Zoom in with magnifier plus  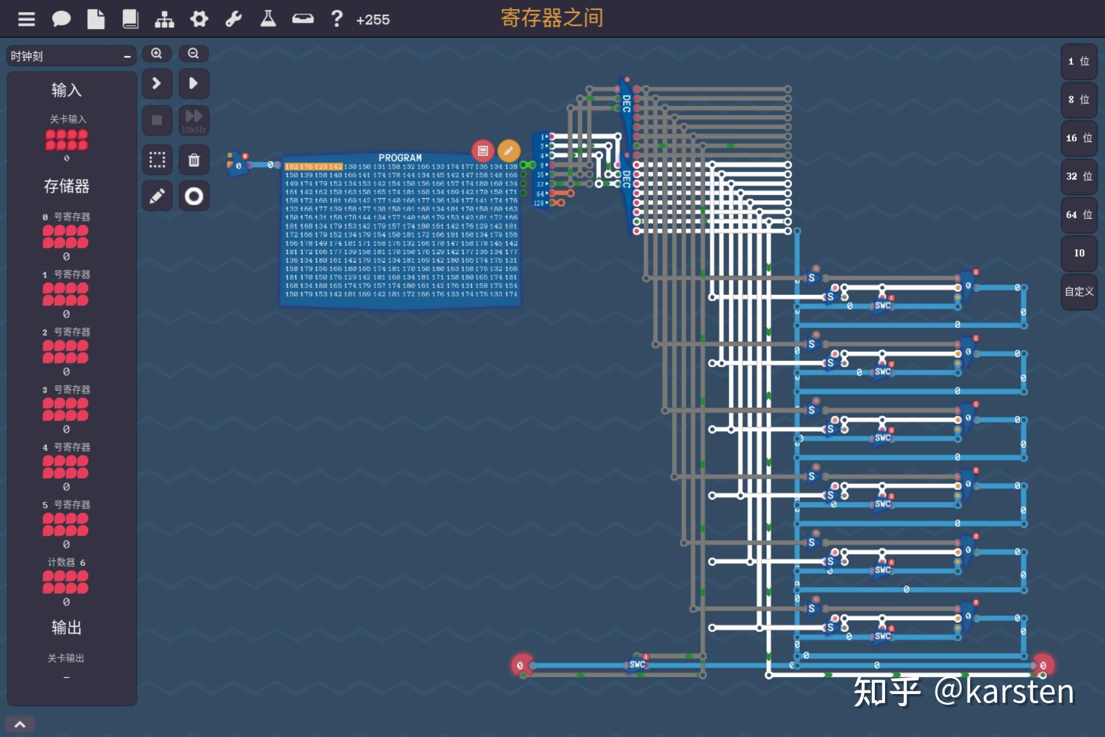point(157,53)
